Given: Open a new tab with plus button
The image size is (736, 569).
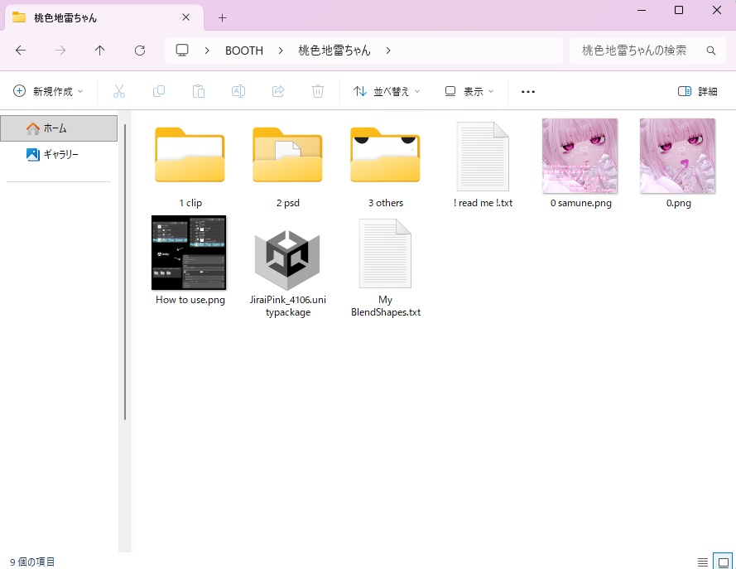Looking at the screenshot, I should pyautogui.click(x=222, y=18).
